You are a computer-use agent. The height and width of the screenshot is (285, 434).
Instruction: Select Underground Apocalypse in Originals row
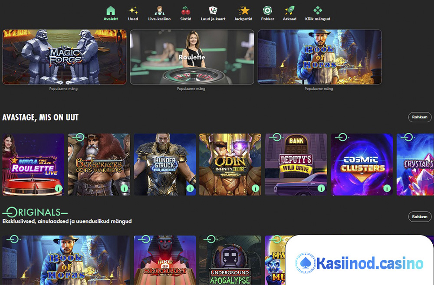(x=230, y=260)
